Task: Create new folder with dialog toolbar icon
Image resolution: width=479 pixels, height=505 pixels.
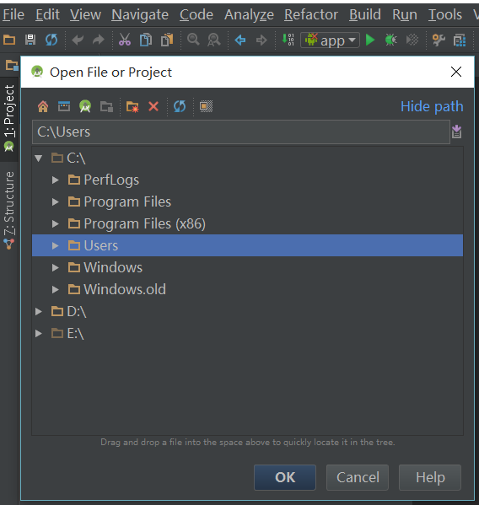Action: tap(132, 106)
